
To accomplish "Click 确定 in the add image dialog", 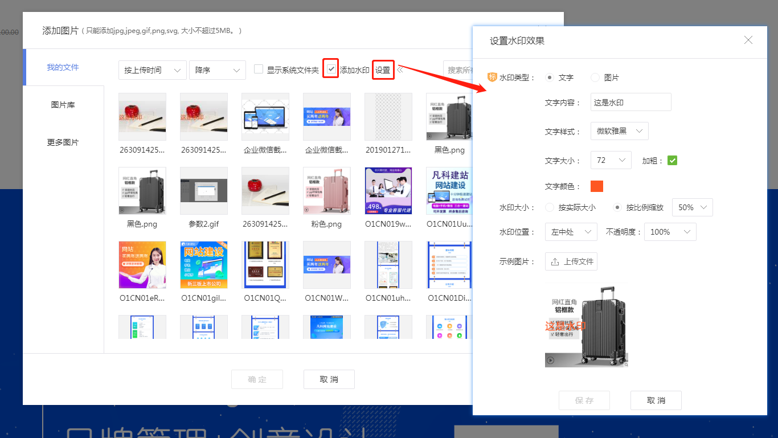I will [257, 379].
